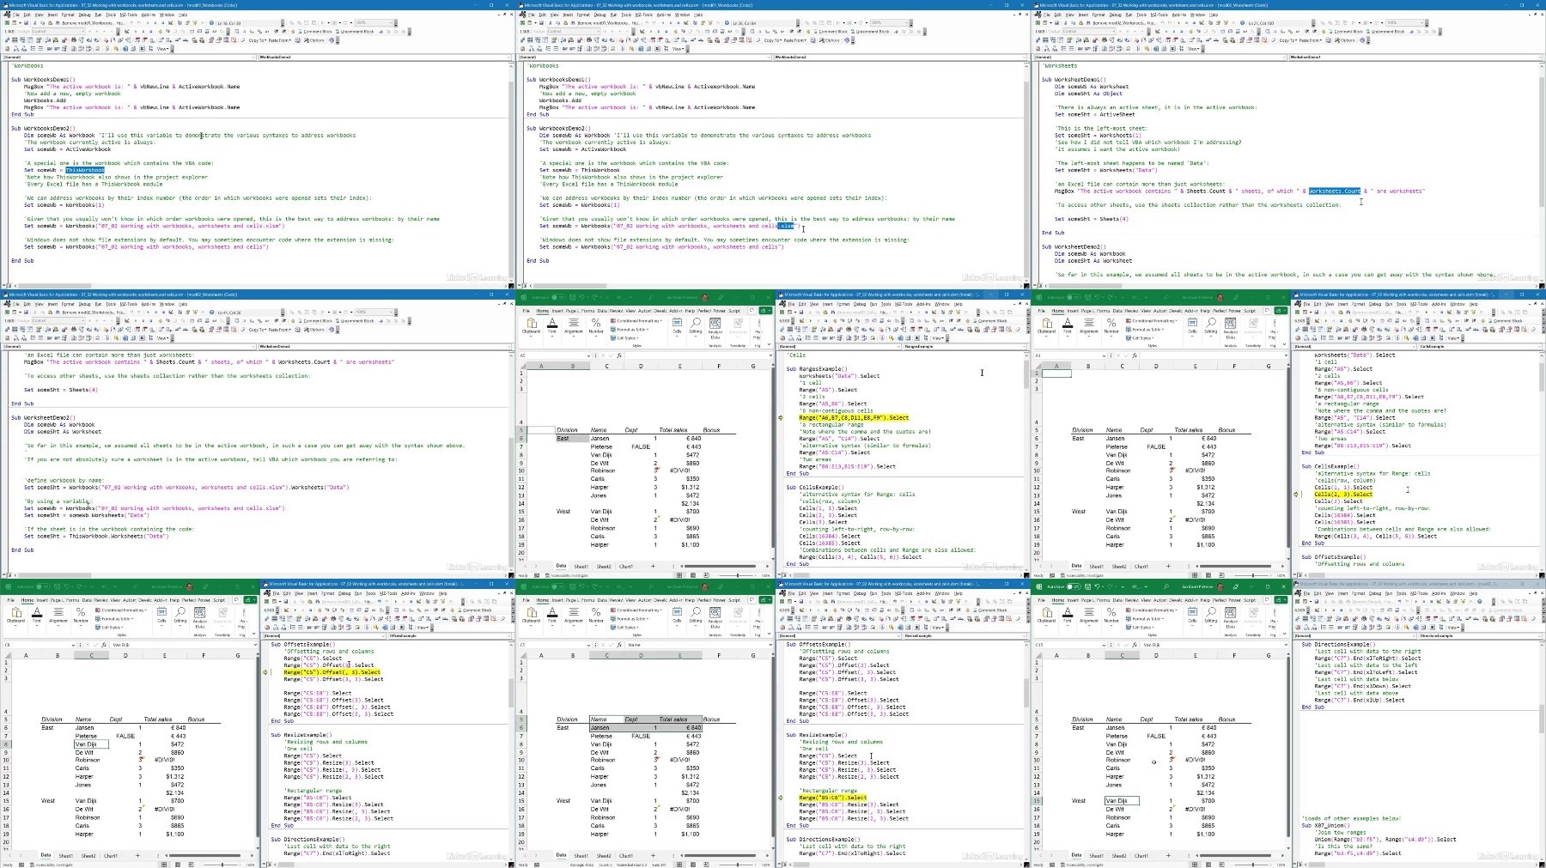Click Save icon in ThisWorkbook-highlighted VBA frame
Viewport: 1546px width, 868px height.
coord(26,23)
